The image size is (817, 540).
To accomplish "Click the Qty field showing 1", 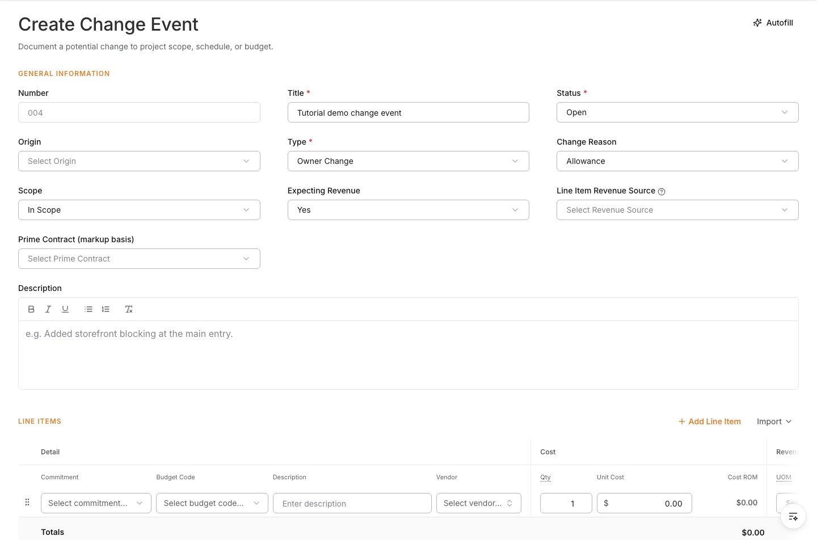I will (566, 503).
